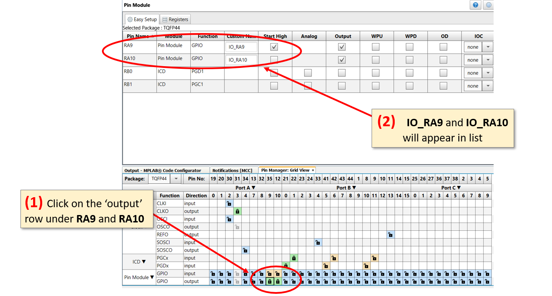This screenshot has height=296, width=552.
Task: Click the REFO output lock on pin 11
Action: (x=390, y=235)
